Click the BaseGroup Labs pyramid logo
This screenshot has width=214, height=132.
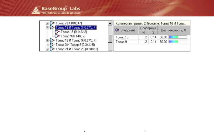[36, 10]
